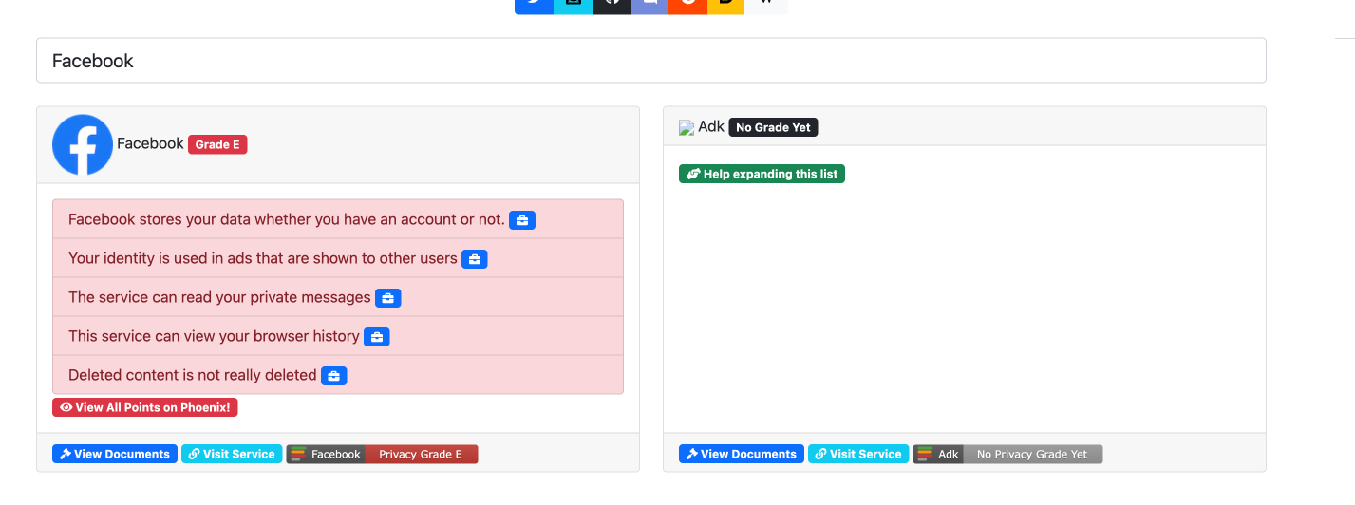Image resolution: width=1355 pixels, height=505 pixels.
Task: Click Visit Service in Facebook card
Action: pyautogui.click(x=232, y=454)
